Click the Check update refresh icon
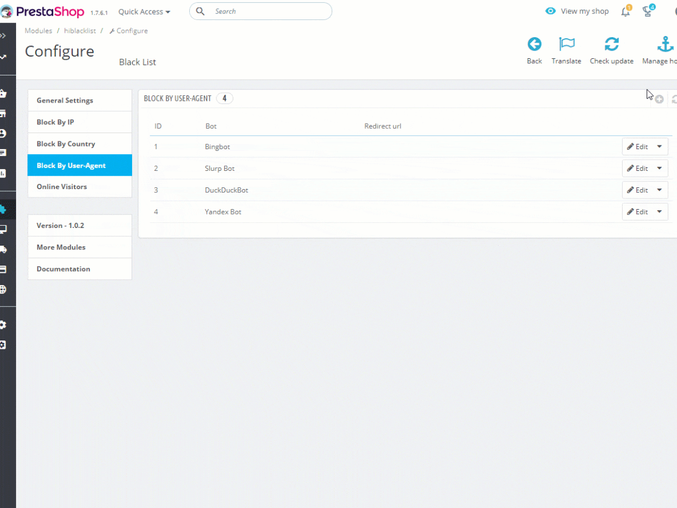This screenshot has width=677, height=508. click(x=612, y=44)
